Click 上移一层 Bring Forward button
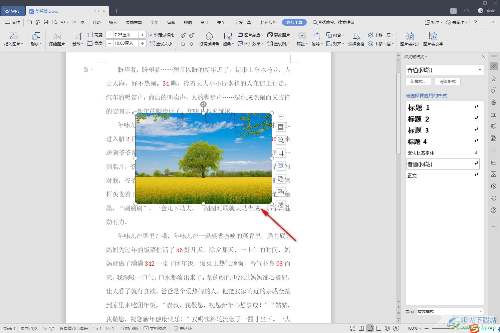 click(381, 35)
